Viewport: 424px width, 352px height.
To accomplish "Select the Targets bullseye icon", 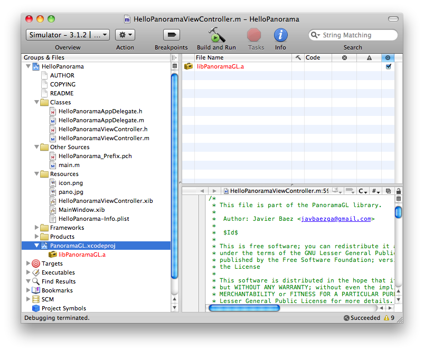I will (x=36, y=263).
